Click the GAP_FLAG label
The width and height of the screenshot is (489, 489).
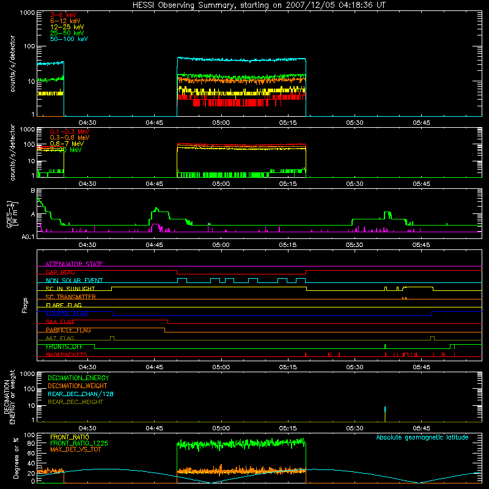coord(60,272)
